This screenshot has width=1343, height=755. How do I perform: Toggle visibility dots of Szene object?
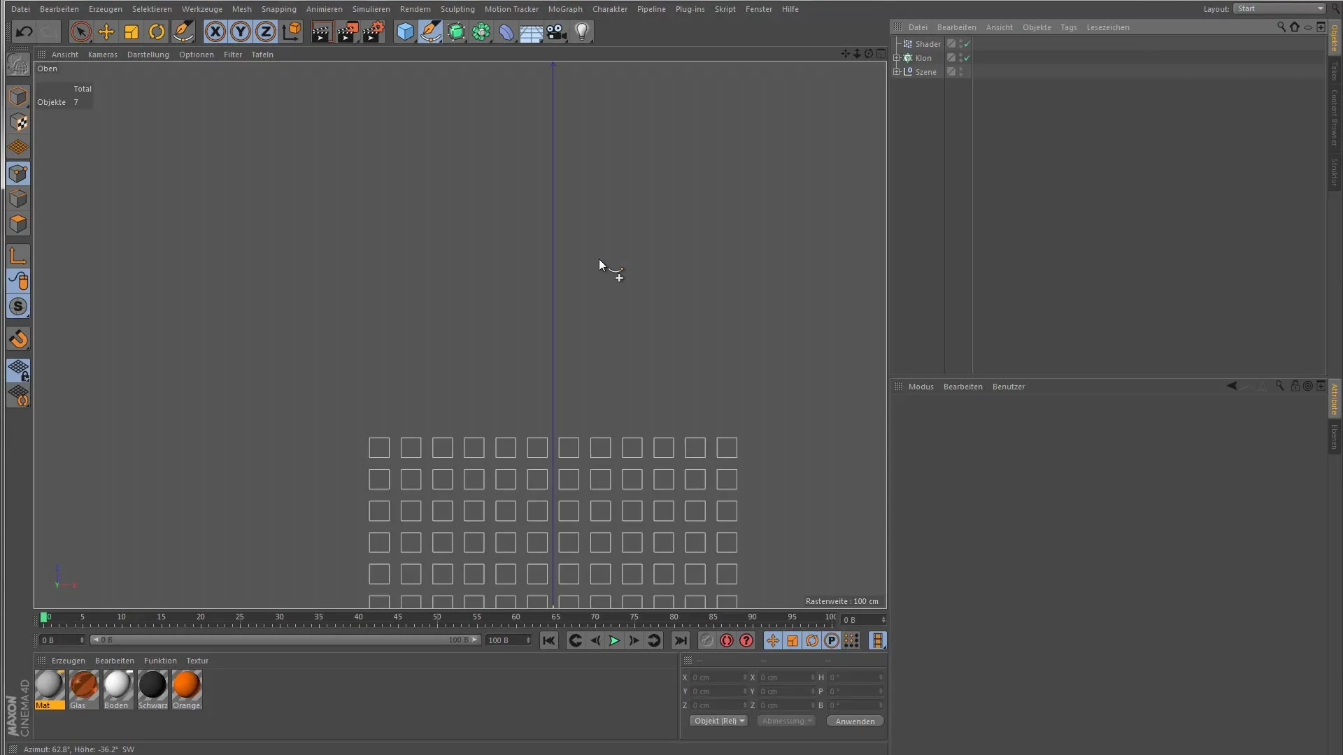click(x=961, y=72)
